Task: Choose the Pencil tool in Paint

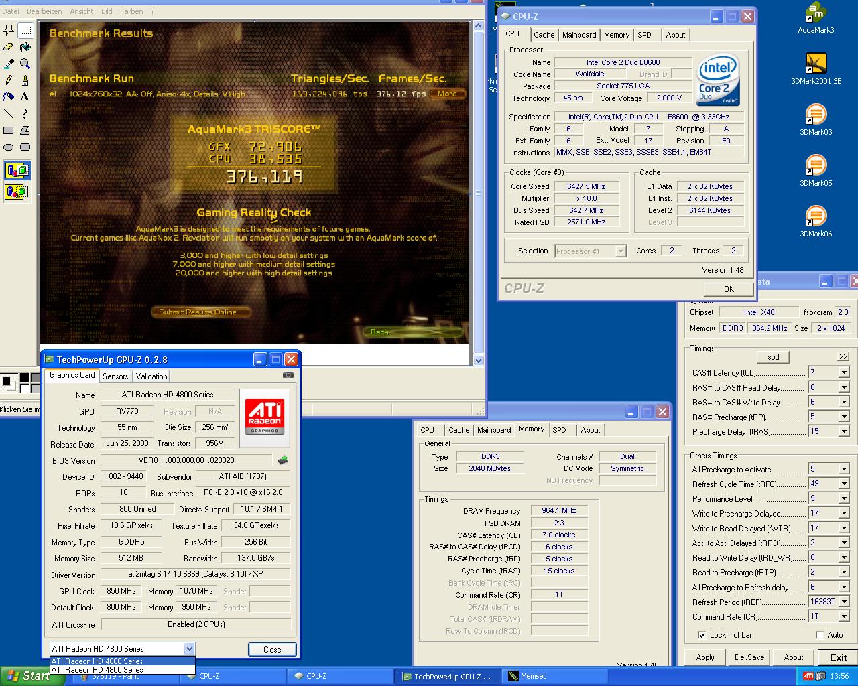Action: (x=9, y=80)
